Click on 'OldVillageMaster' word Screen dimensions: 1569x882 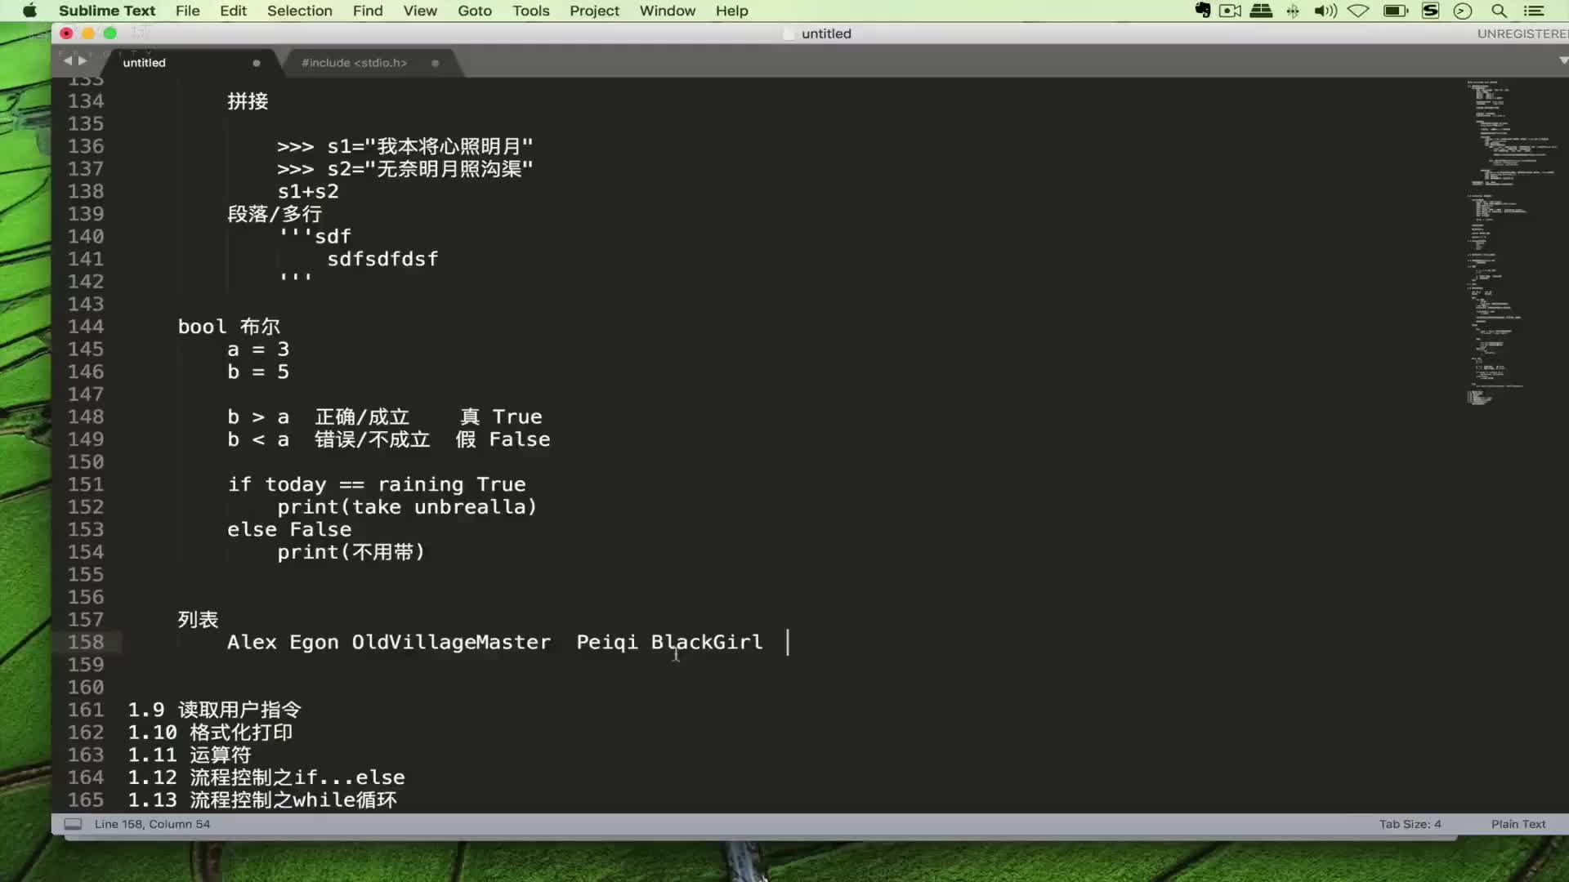451,643
